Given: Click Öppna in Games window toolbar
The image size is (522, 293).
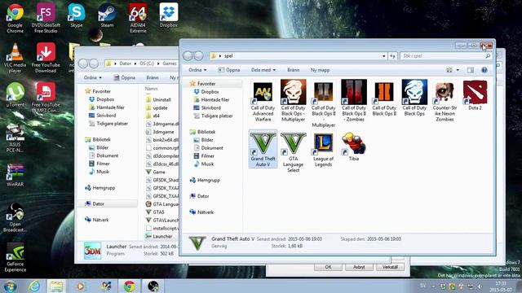Looking at the screenshot, I should [124, 78].
